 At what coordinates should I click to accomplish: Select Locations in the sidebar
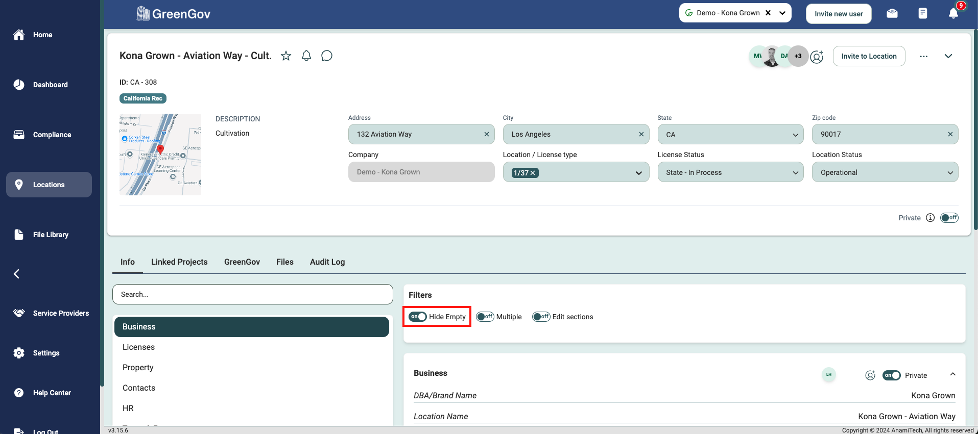click(x=49, y=185)
